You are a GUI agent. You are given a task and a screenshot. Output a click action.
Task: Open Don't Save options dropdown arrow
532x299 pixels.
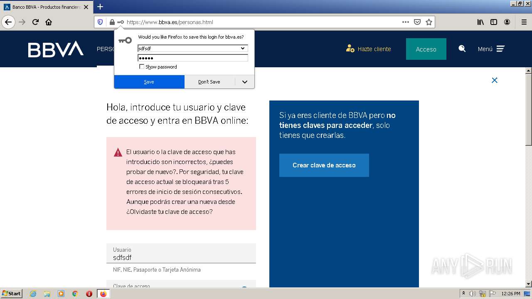click(x=245, y=82)
